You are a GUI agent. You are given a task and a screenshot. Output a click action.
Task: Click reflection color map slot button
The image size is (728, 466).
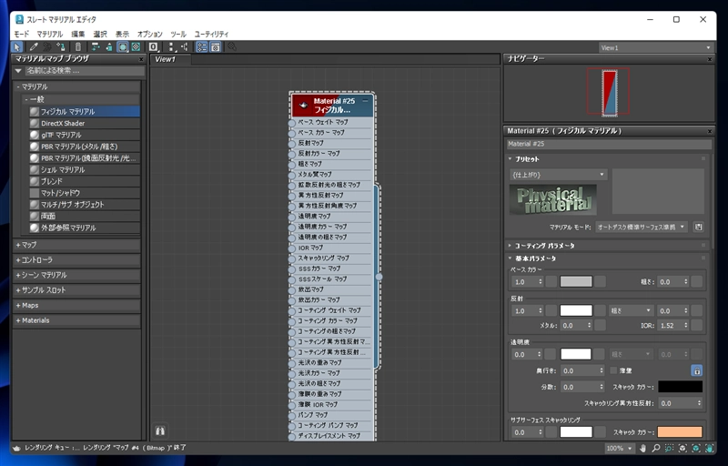[601, 310]
